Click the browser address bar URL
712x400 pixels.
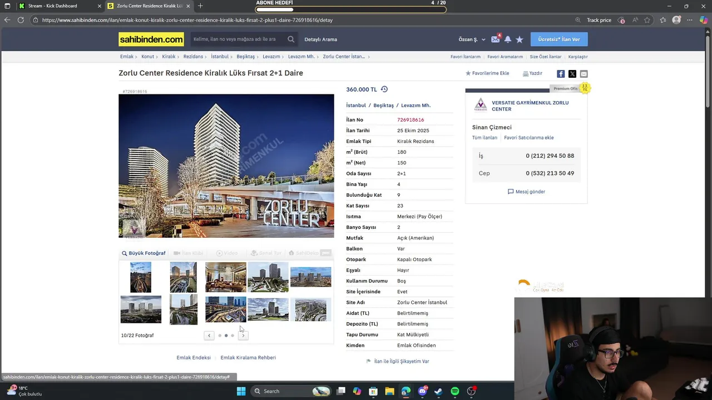point(187,20)
